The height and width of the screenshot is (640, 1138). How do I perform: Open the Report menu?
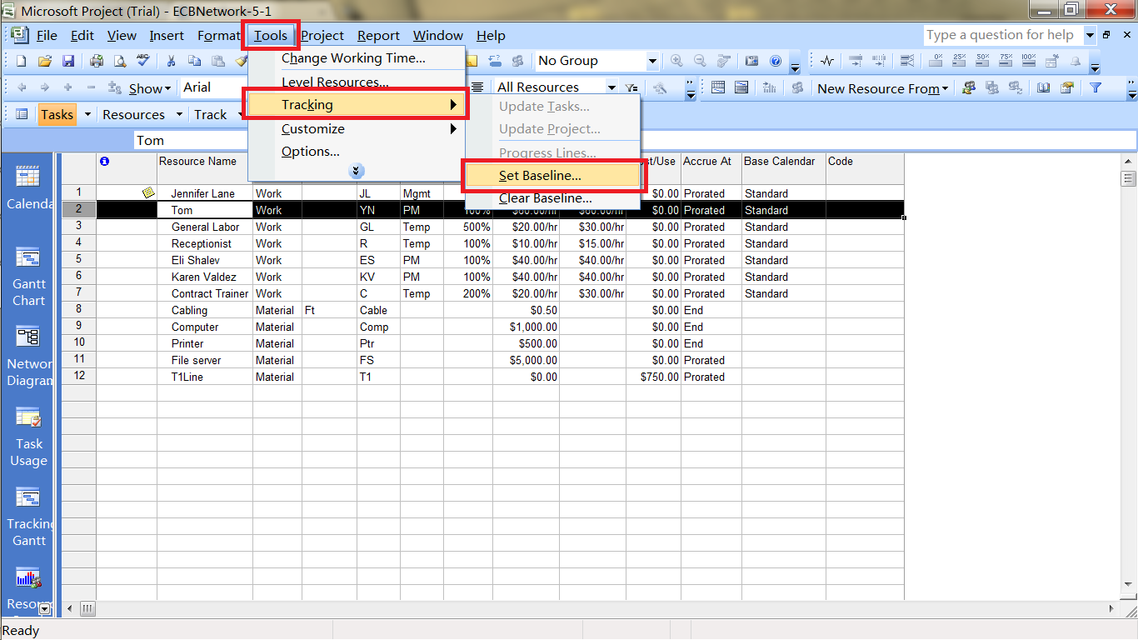[x=378, y=35]
